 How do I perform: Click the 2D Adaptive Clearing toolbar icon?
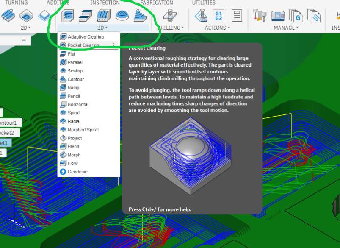point(8,15)
